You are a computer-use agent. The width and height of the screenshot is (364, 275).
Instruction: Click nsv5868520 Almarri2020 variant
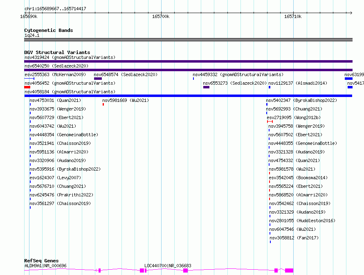[x=298, y=195]
